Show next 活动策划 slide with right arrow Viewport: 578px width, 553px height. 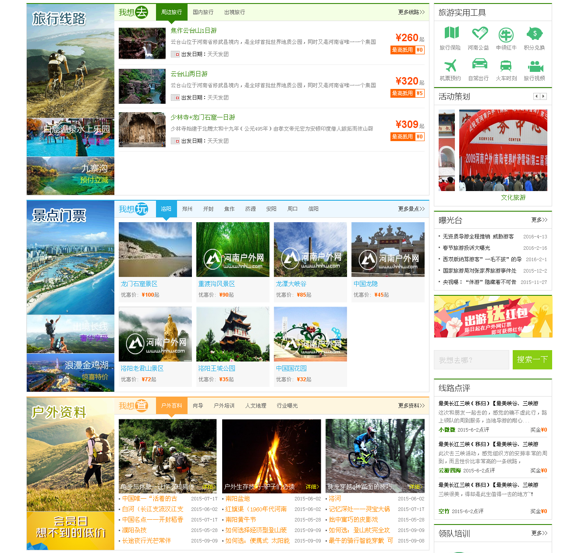tap(543, 96)
